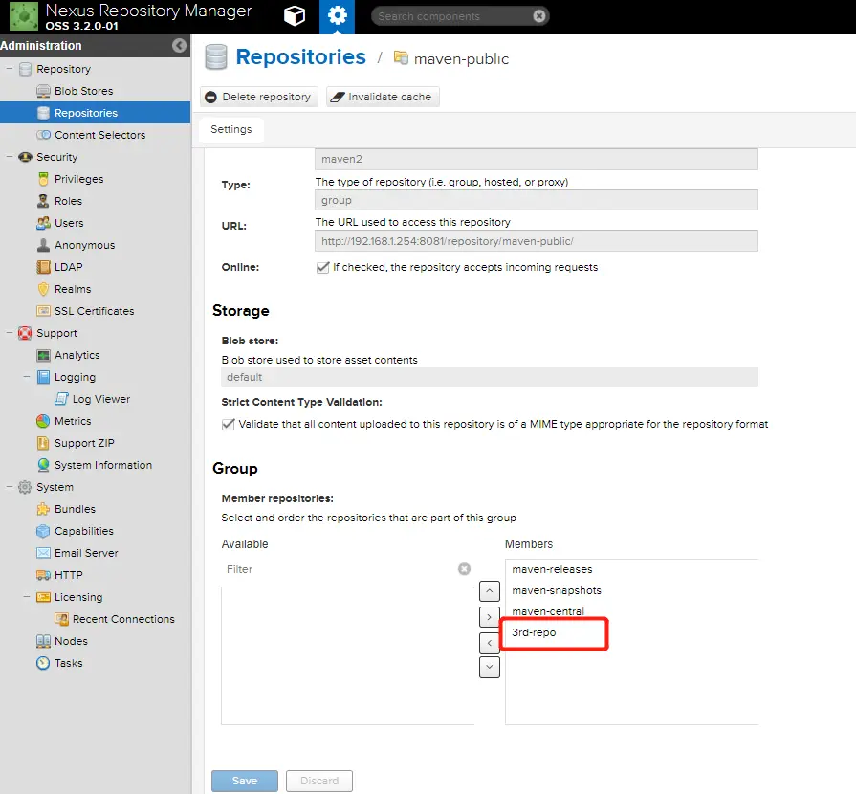Click the Available Filter input field
This screenshot has width=856, height=794.
pyautogui.click(x=340, y=569)
